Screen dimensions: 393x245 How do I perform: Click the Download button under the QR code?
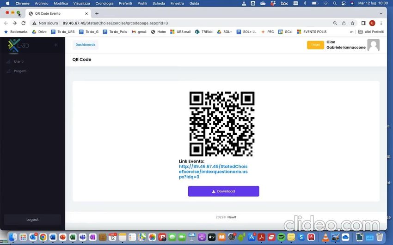(x=224, y=191)
